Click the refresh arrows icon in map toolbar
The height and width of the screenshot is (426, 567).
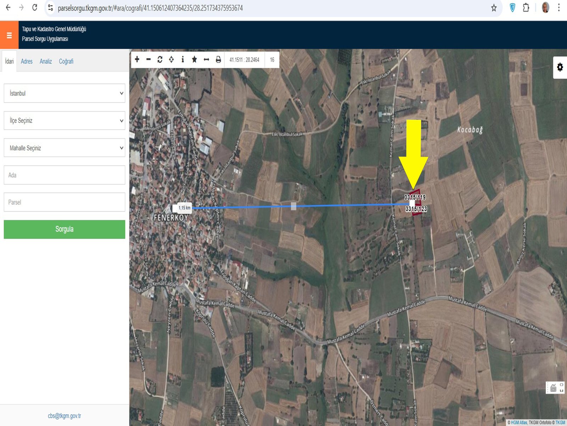click(160, 60)
